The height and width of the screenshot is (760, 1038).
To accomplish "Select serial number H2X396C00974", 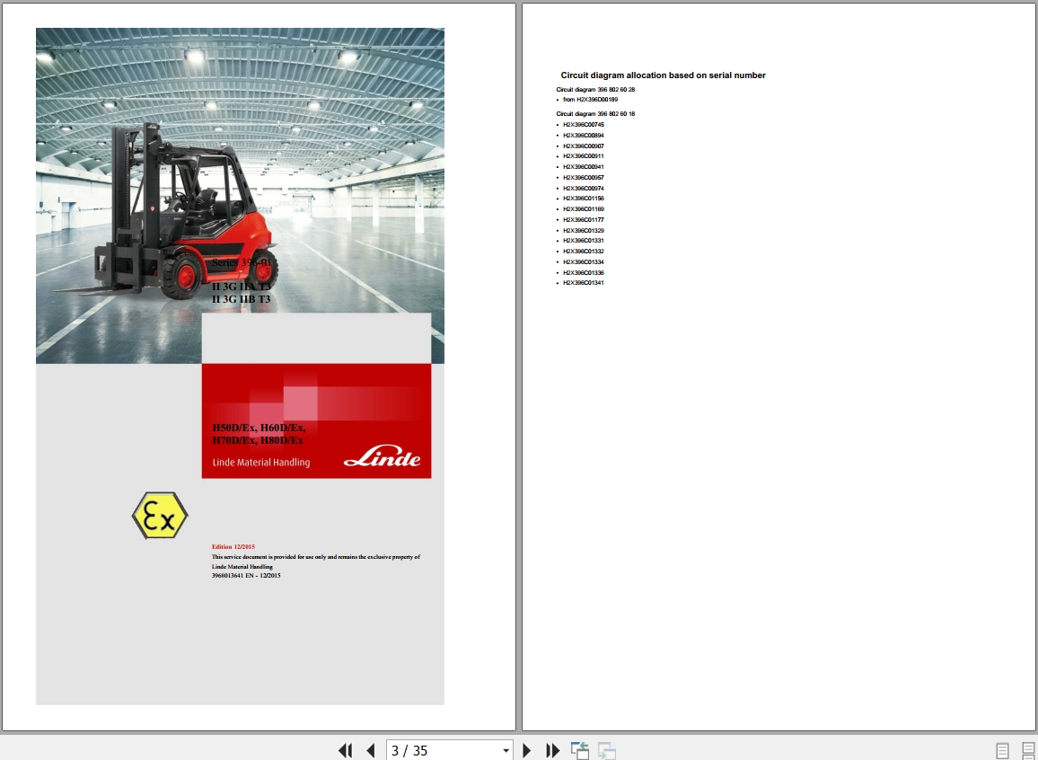I will (x=584, y=188).
